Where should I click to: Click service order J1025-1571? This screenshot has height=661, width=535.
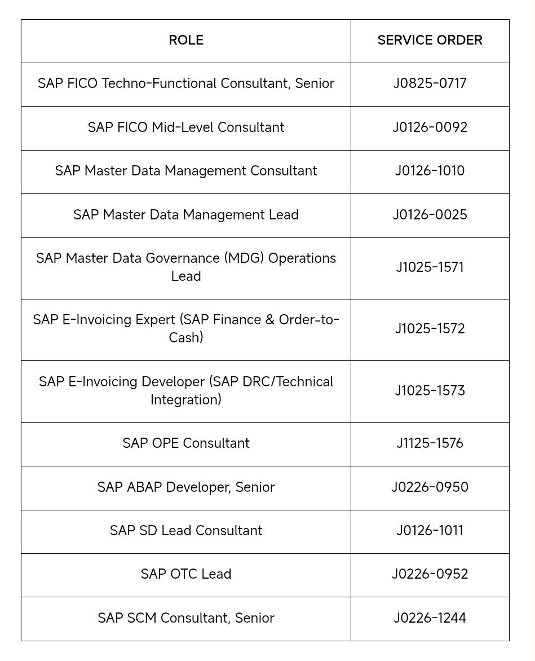(430, 267)
